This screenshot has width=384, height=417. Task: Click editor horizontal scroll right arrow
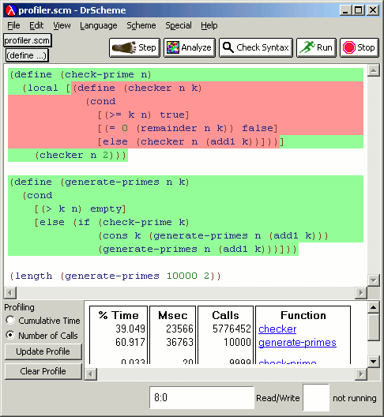[361, 293]
